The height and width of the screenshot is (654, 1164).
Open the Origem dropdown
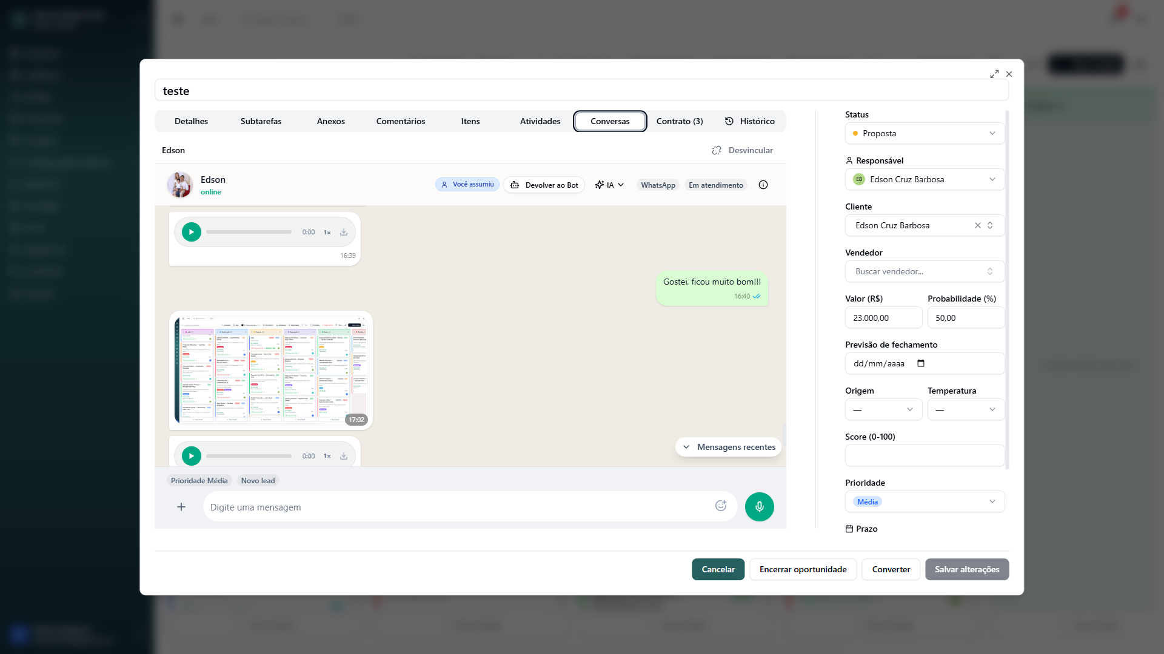pyautogui.click(x=883, y=409)
